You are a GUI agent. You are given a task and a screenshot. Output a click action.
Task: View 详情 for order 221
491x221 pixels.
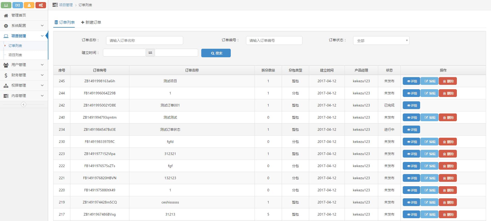(x=411, y=178)
